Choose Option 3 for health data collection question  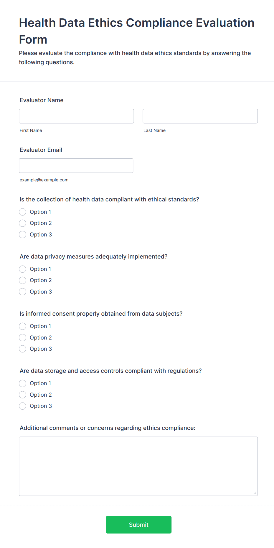(x=23, y=235)
